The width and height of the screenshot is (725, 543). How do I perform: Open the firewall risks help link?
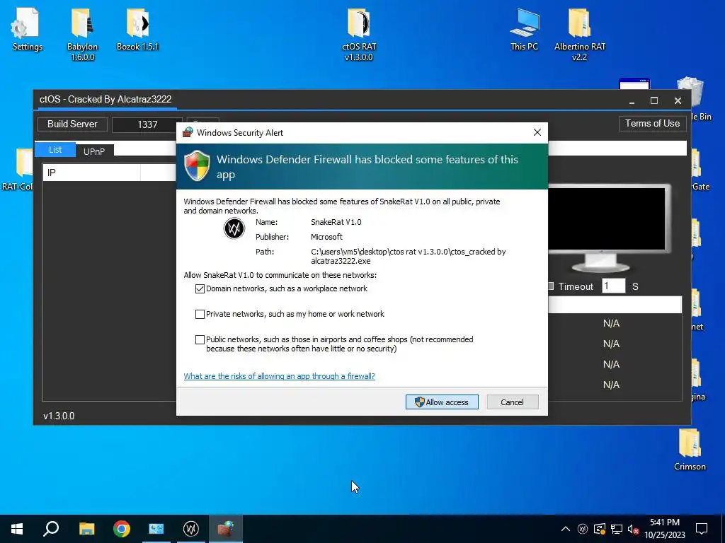click(279, 376)
